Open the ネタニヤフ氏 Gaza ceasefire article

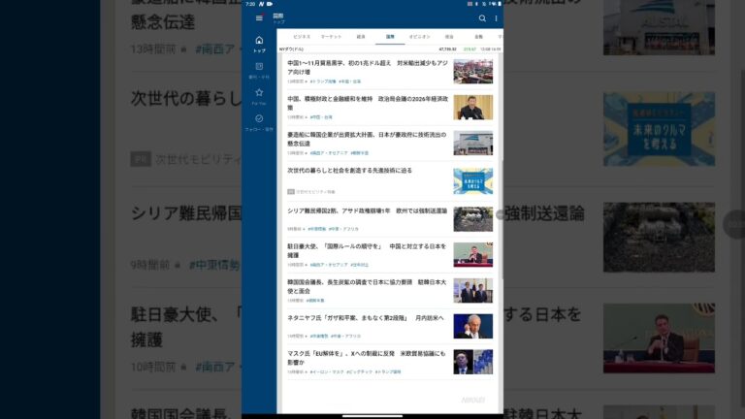point(365,318)
